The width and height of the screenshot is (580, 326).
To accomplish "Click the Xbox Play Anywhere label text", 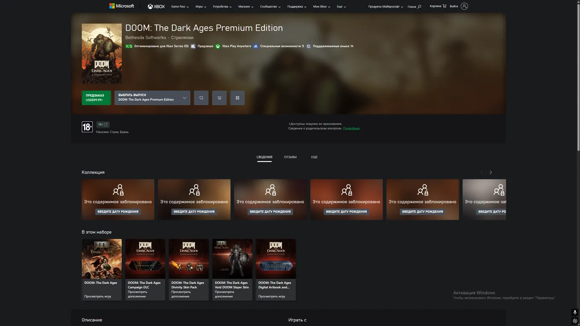I will 237,46.
